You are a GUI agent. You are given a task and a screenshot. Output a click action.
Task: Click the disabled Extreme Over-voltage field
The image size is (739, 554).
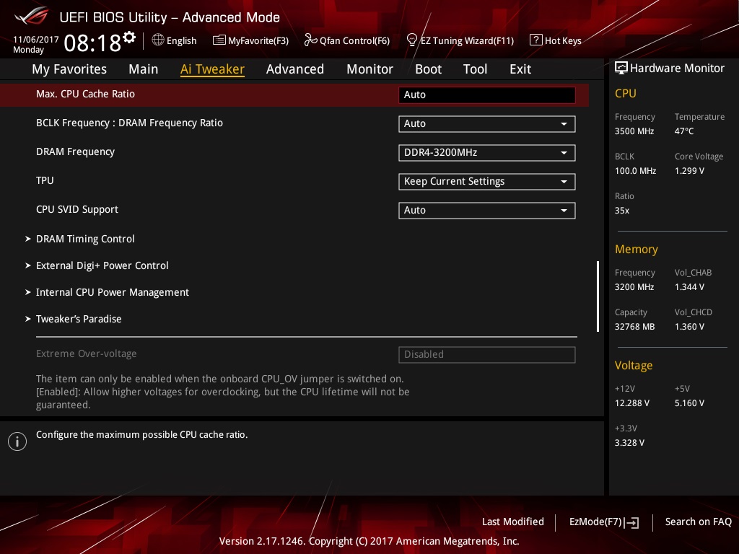coord(487,355)
